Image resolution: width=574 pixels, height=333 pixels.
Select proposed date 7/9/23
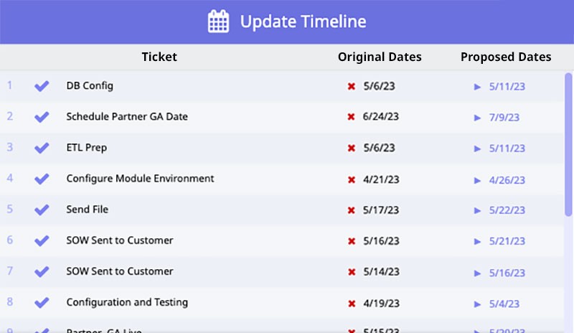point(504,117)
